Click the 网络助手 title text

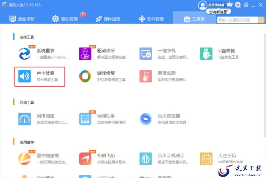click(106, 116)
